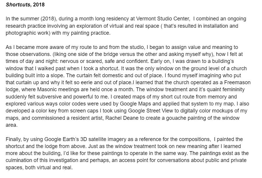Click the word Freemason
262x178 pixels.
click(237, 82)
